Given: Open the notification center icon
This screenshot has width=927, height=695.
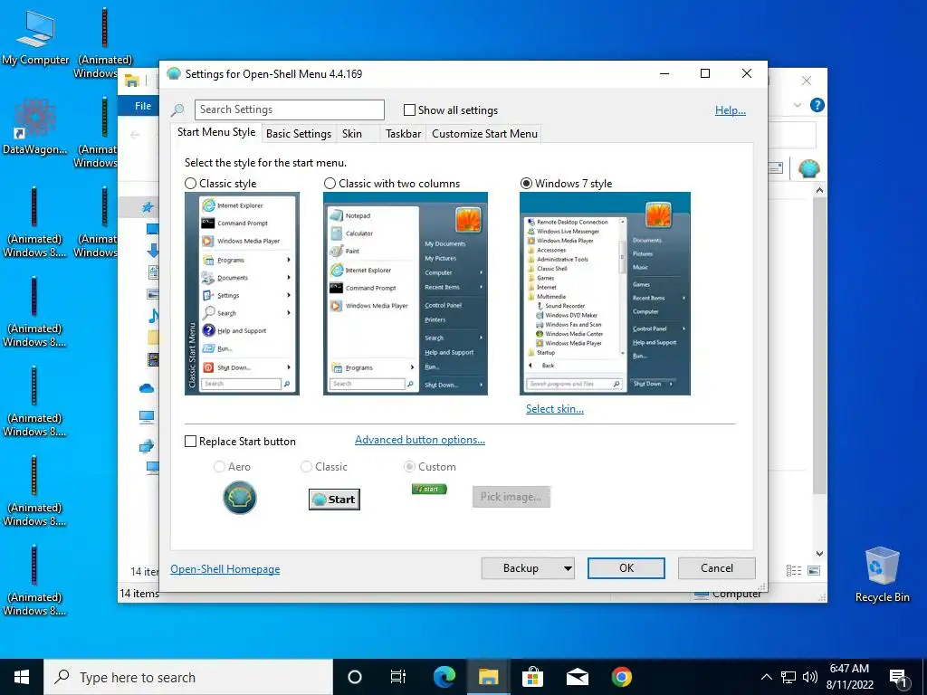Looking at the screenshot, I should [x=899, y=678].
